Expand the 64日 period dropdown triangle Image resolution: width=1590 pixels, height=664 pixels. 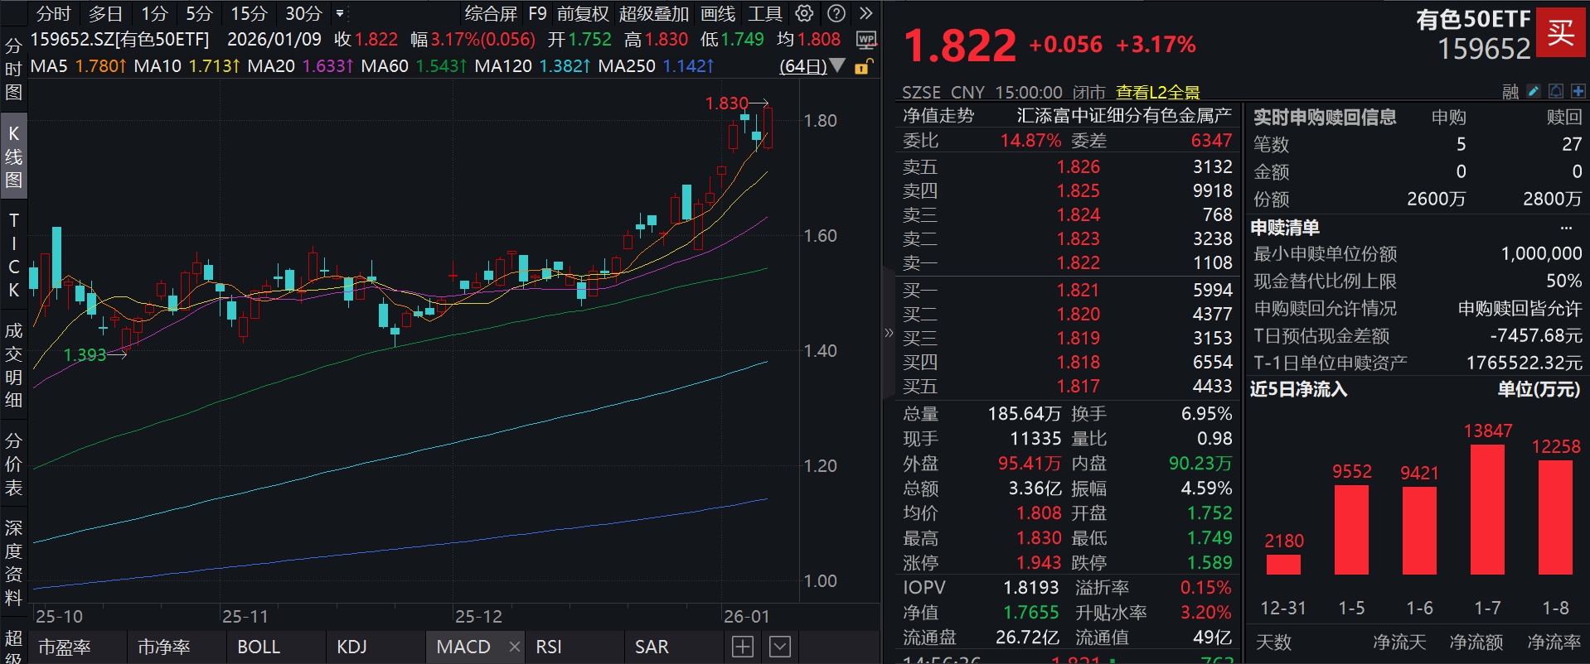click(x=837, y=65)
